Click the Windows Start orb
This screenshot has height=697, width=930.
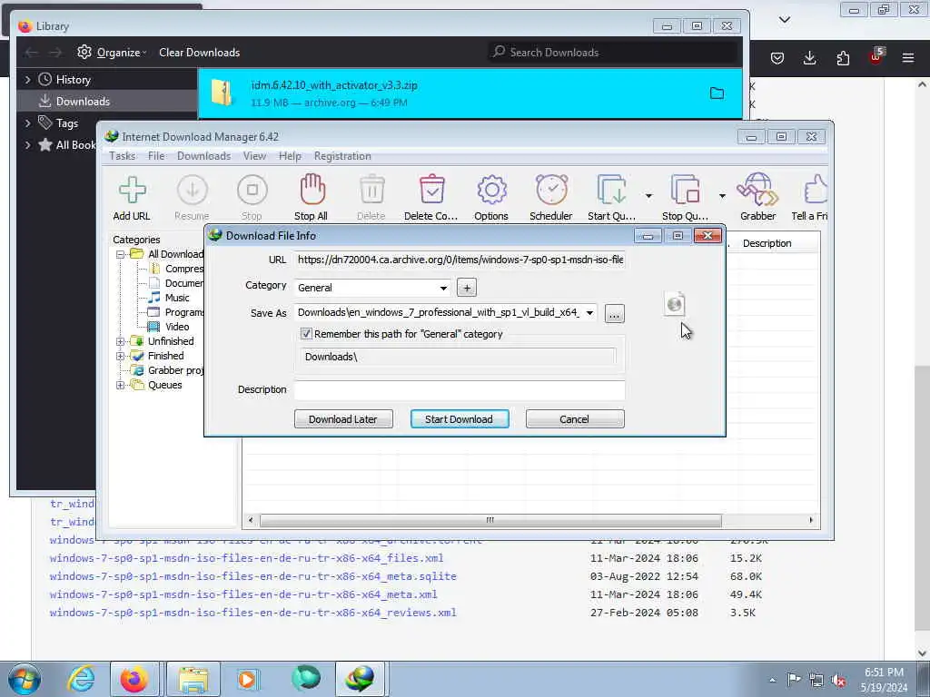click(25, 679)
